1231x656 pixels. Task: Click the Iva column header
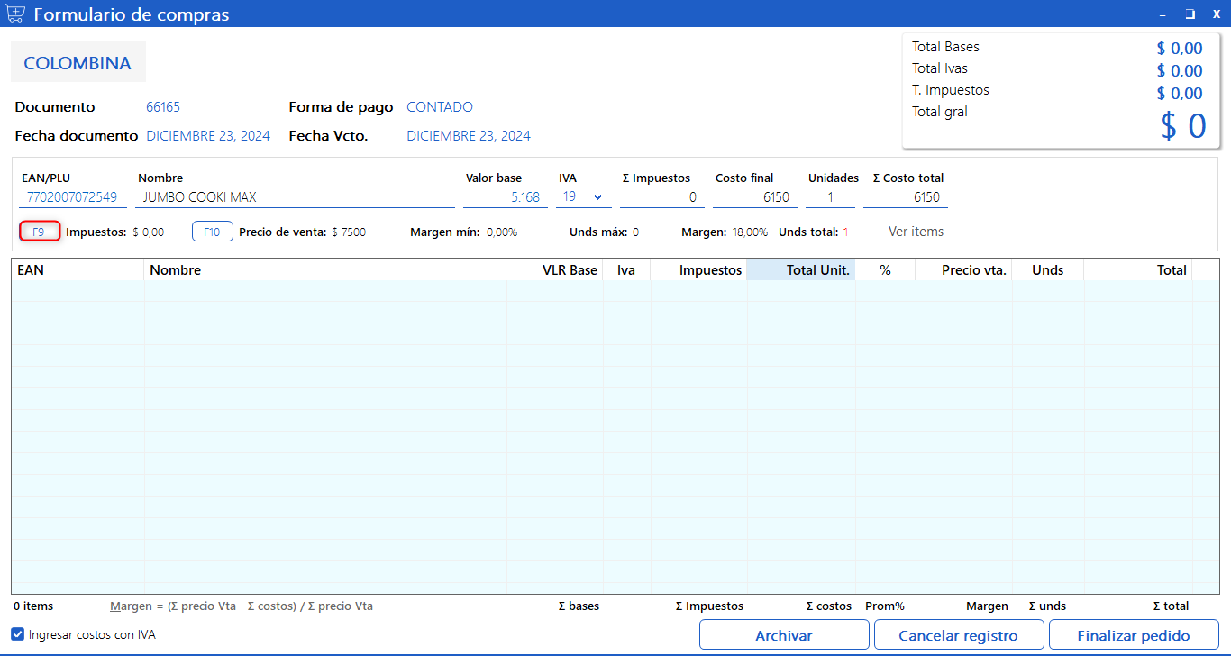pos(626,269)
